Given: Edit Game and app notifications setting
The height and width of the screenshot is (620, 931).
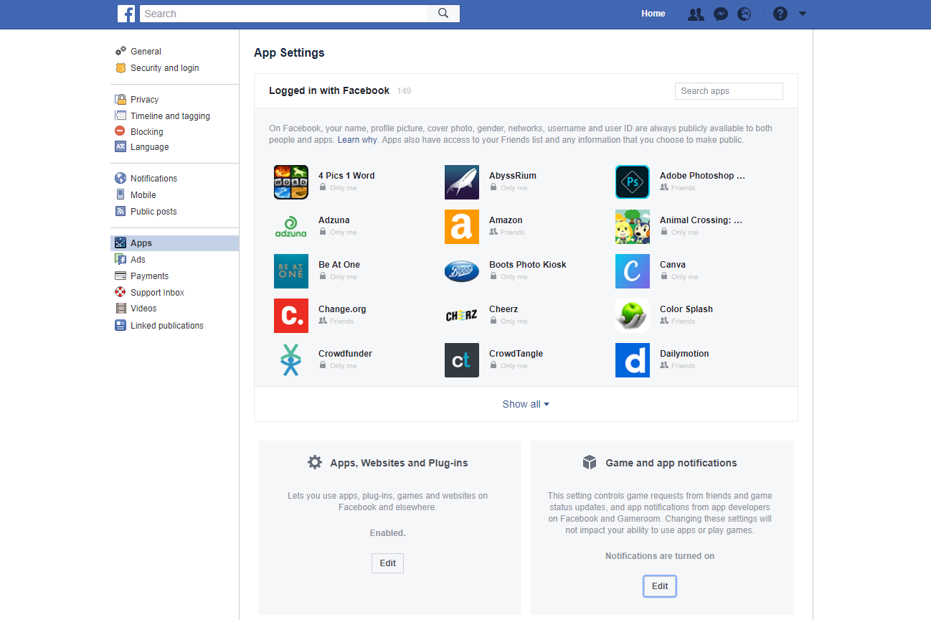Looking at the screenshot, I should pyautogui.click(x=660, y=586).
